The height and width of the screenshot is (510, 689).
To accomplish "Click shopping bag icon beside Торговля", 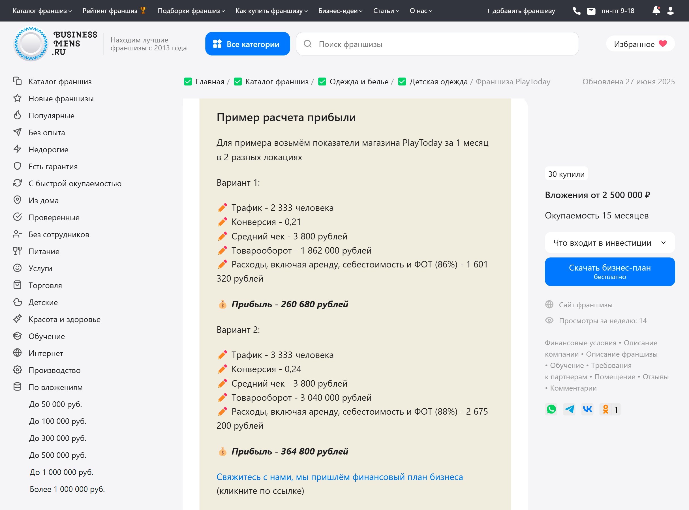I will [x=17, y=285].
